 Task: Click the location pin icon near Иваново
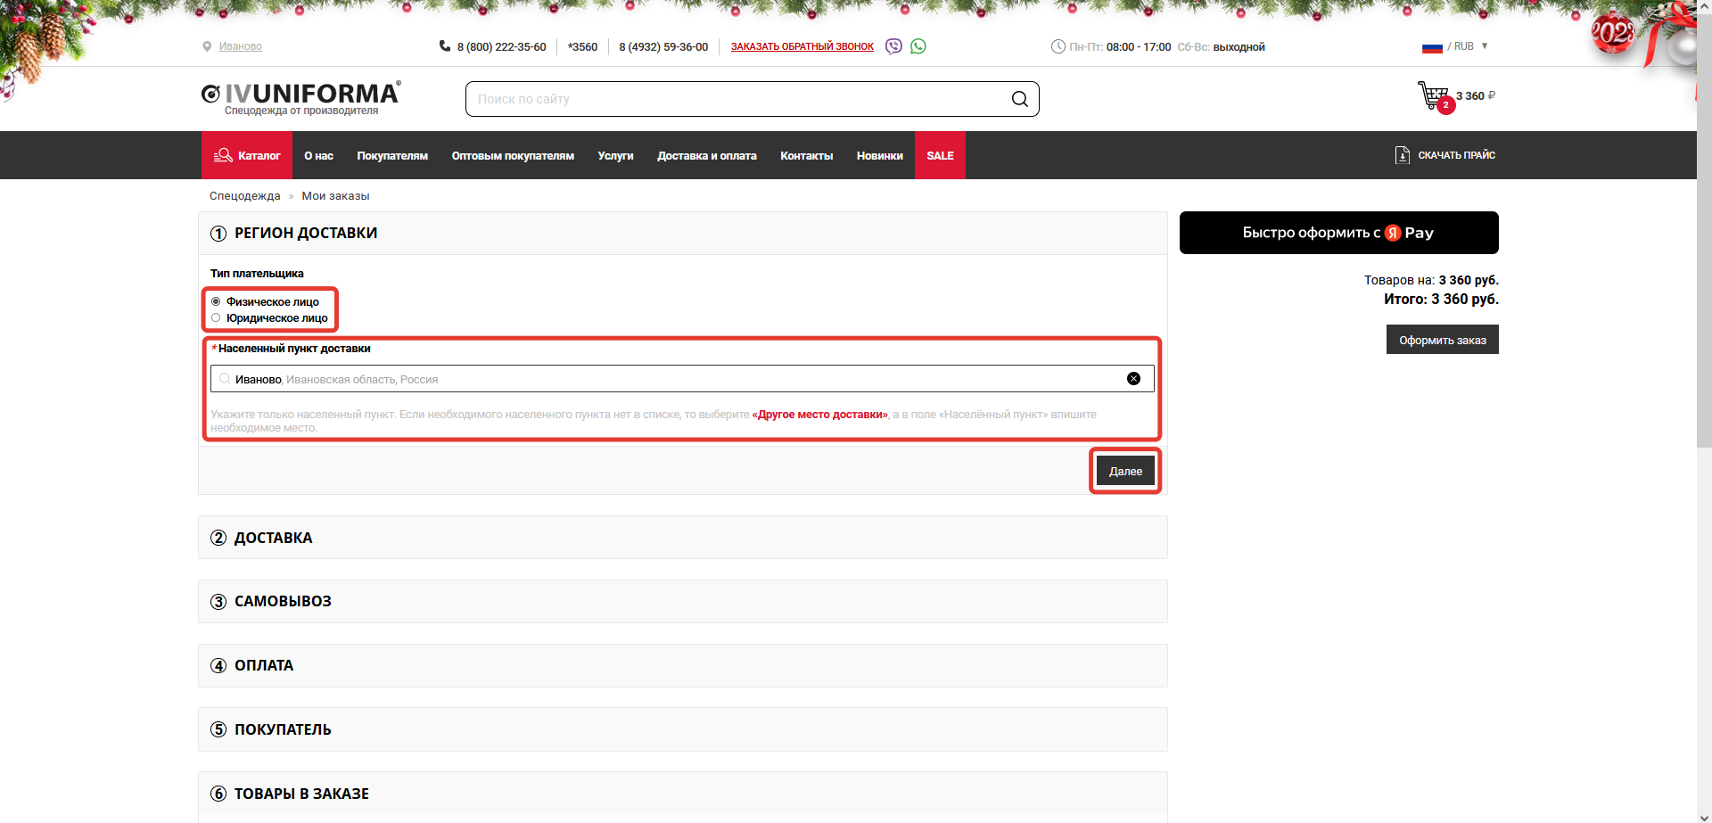point(207,46)
